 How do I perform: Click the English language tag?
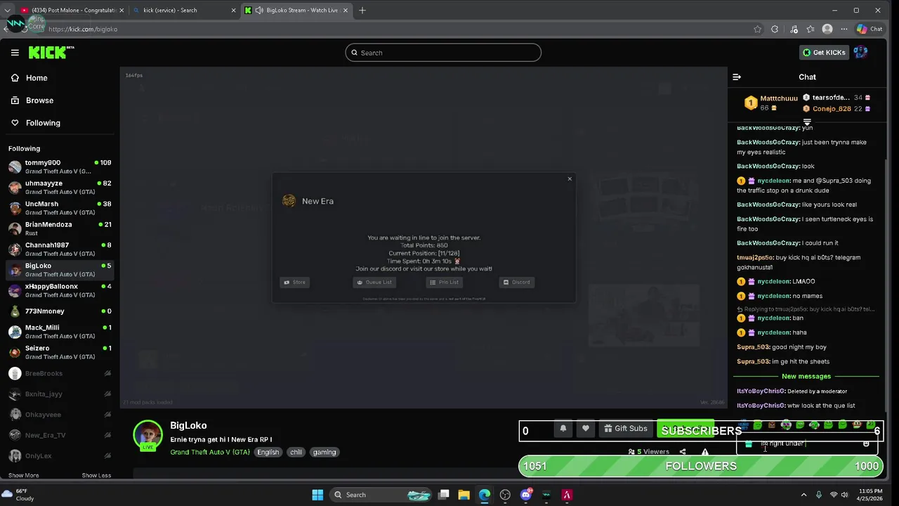coord(268,452)
